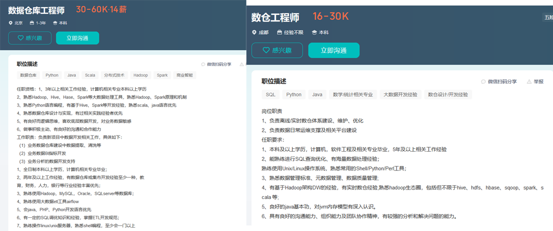
Task: Click the location pin icon beside 北京
Action: 10,23
